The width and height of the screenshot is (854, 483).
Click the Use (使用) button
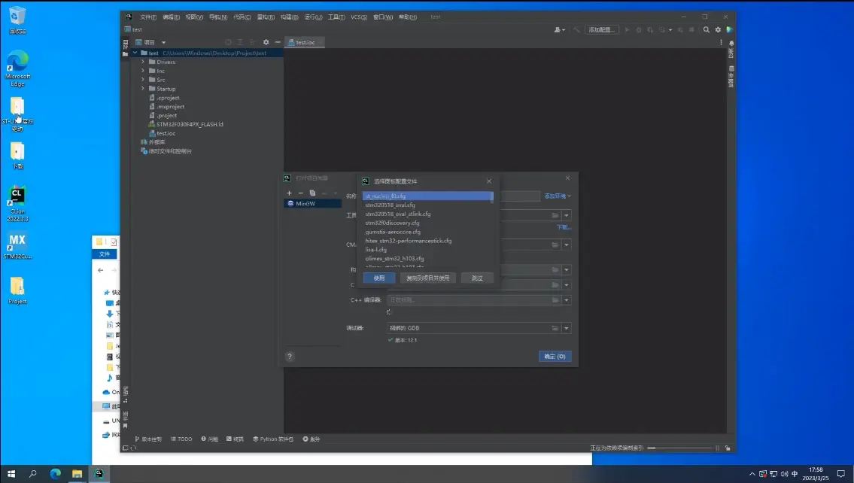pyautogui.click(x=378, y=278)
